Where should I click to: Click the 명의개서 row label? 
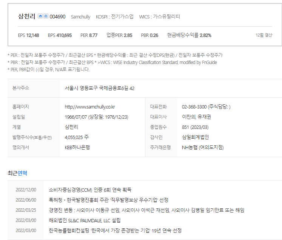tap(21, 147)
